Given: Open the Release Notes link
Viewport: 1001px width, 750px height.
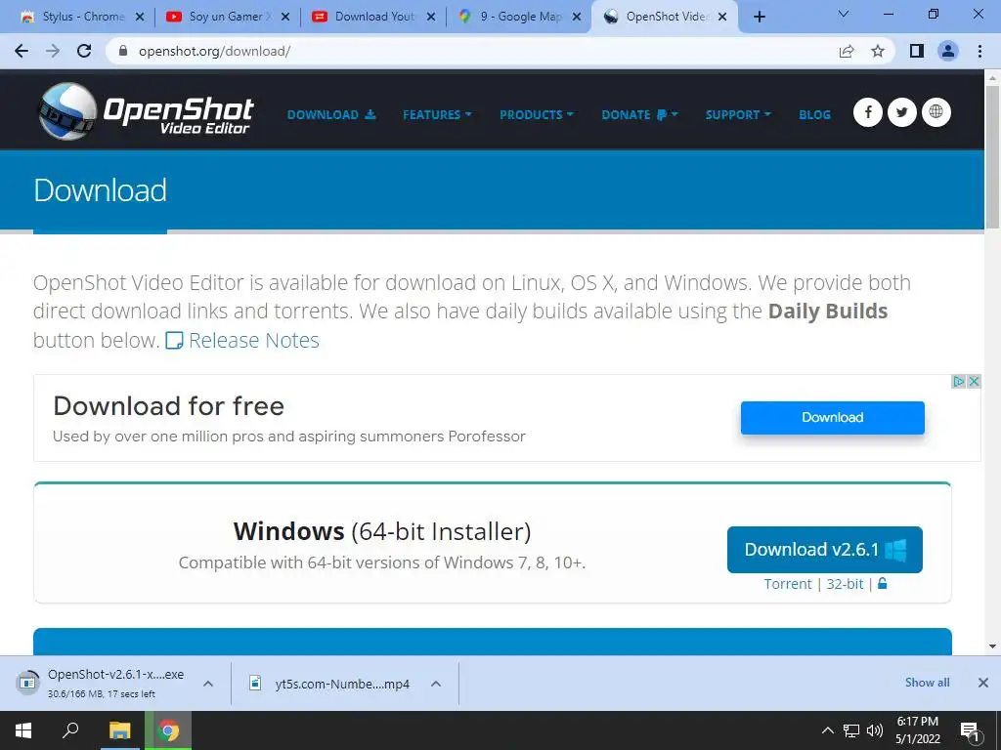Looking at the screenshot, I should [242, 340].
